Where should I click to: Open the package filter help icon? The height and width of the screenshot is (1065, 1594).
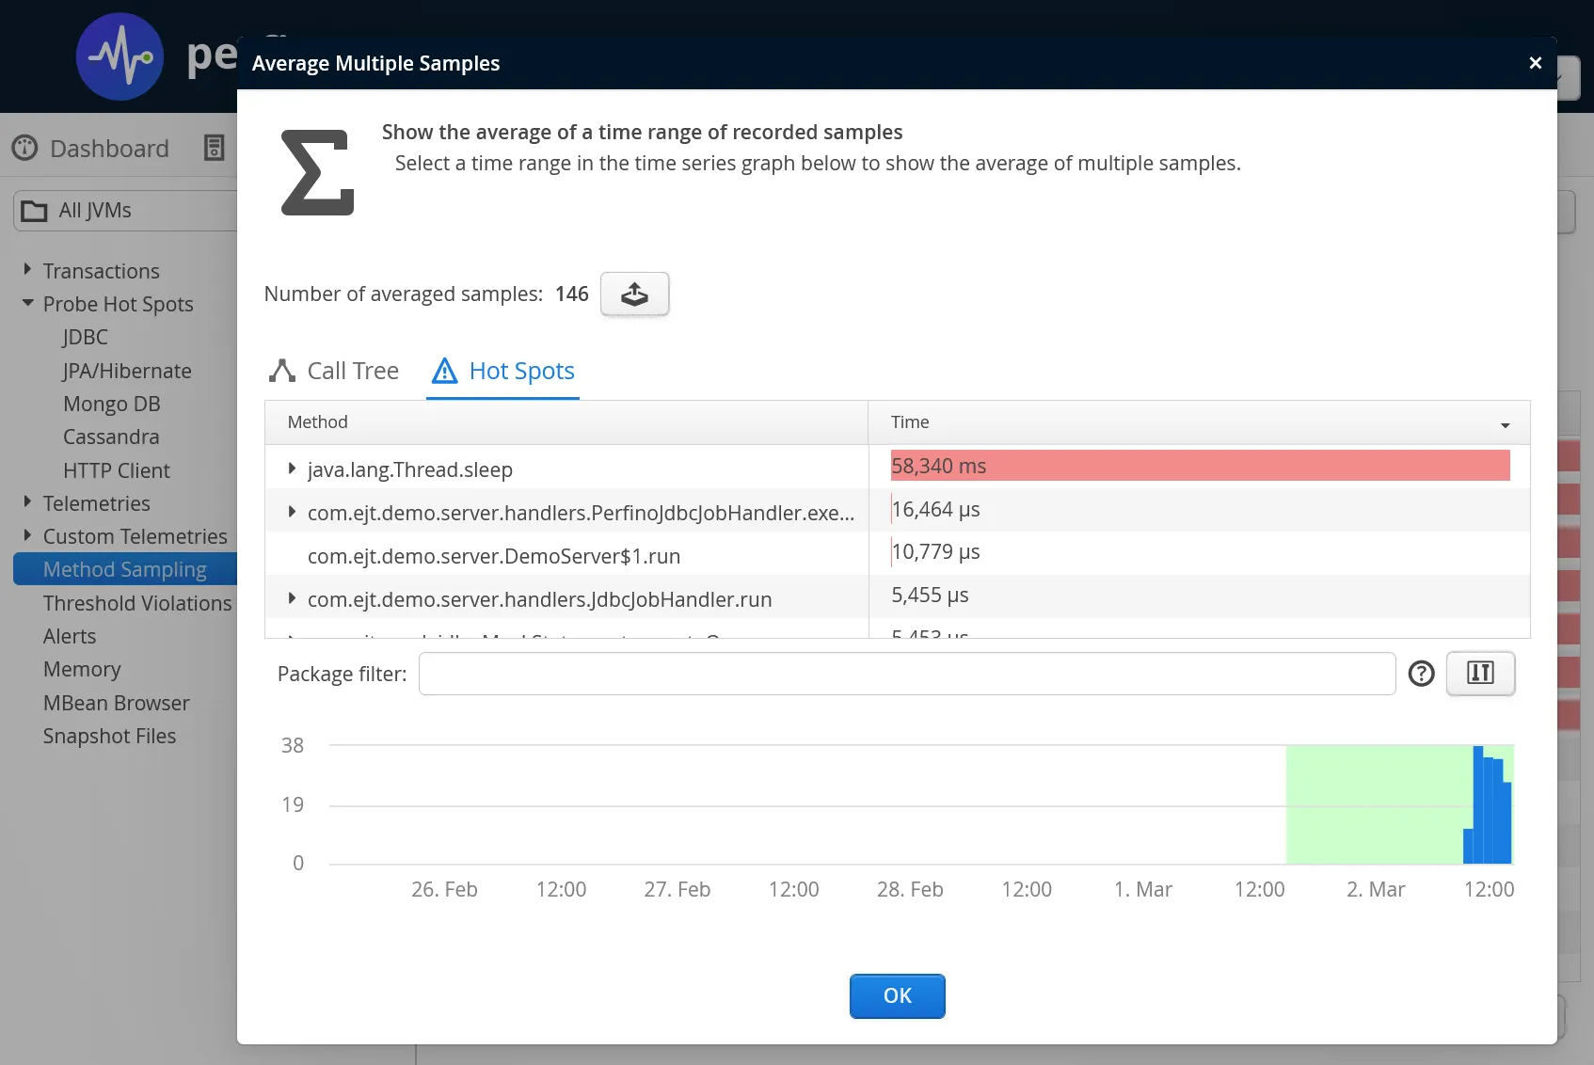1421,674
